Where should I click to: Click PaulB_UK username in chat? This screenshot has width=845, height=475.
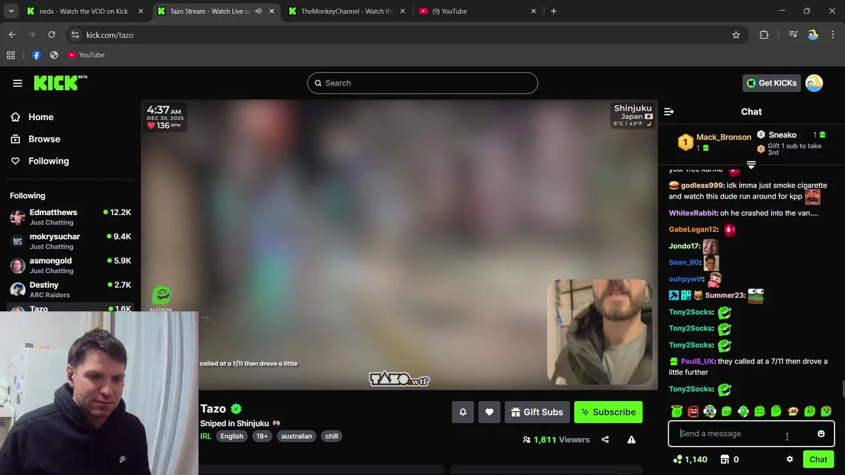tap(698, 362)
